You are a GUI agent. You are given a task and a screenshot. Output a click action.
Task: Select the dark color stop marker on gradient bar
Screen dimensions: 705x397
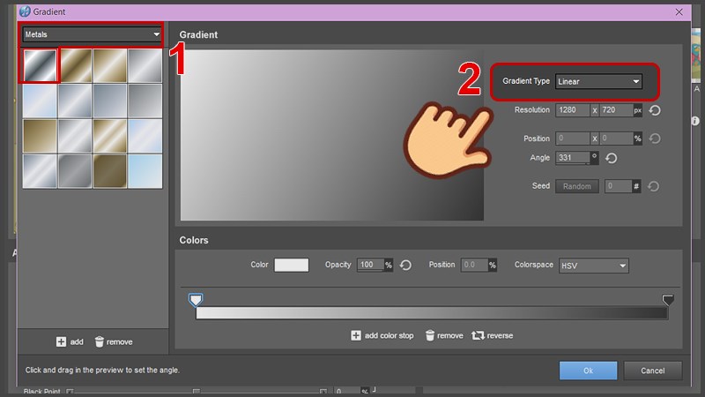pyautogui.click(x=668, y=300)
